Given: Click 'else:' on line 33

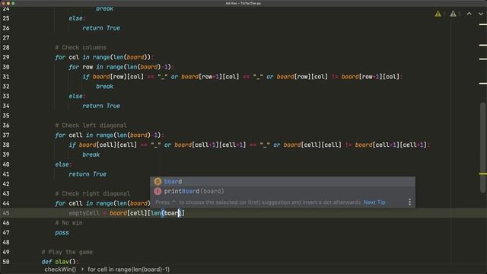Looking at the screenshot, I should (77, 97).
